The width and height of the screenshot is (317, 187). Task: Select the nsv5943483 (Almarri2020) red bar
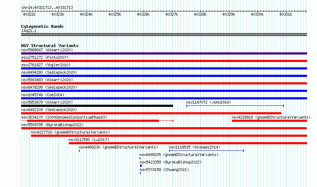coord(164,83)
